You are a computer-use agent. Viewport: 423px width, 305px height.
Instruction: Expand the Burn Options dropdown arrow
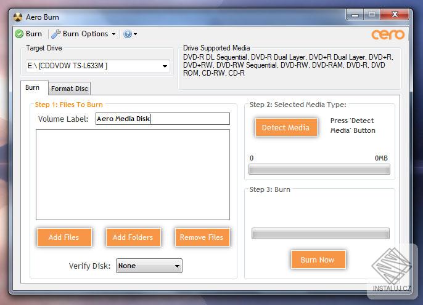[114, 34]
